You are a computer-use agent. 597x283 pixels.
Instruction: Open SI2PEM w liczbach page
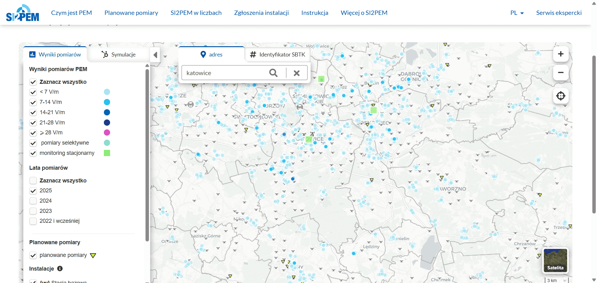[196, 13]
